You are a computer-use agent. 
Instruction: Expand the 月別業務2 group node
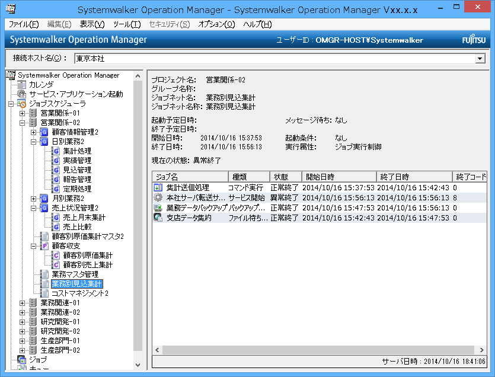[x=33, y=199]
